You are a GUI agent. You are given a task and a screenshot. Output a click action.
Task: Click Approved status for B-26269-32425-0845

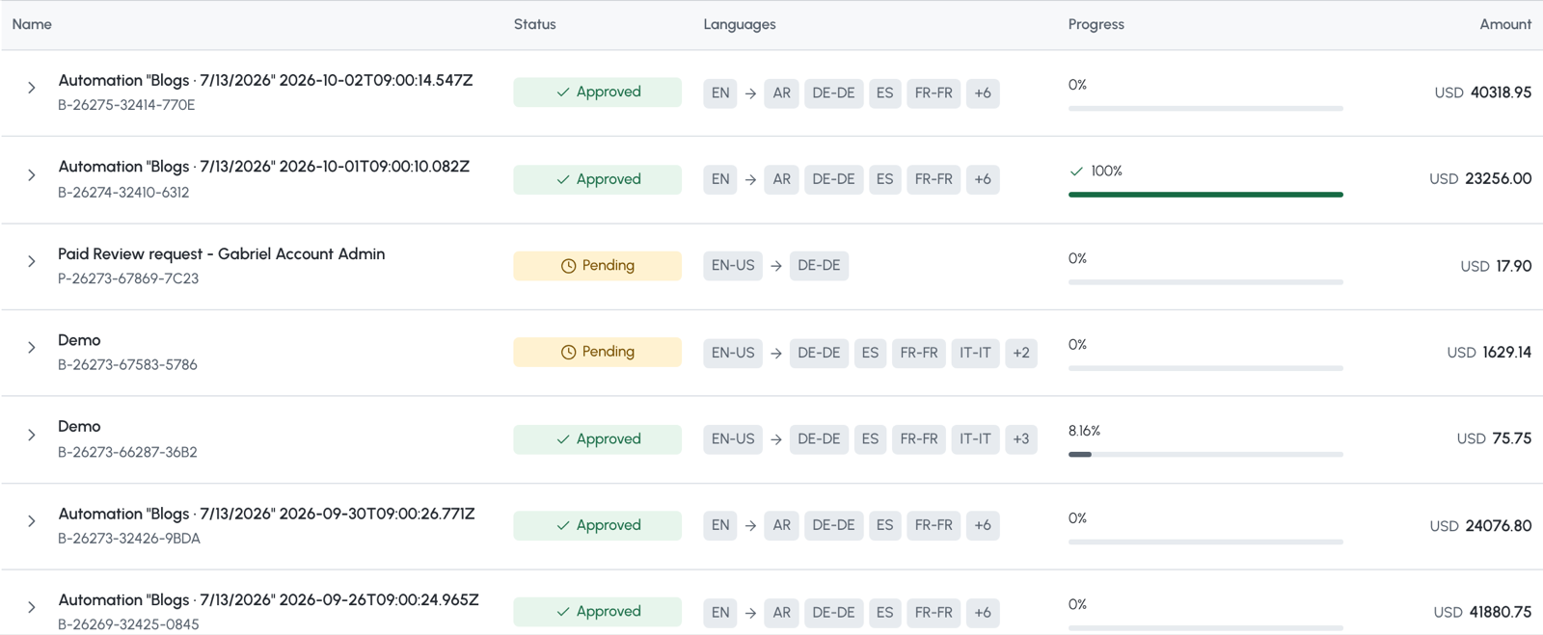(x=597, y=611)
